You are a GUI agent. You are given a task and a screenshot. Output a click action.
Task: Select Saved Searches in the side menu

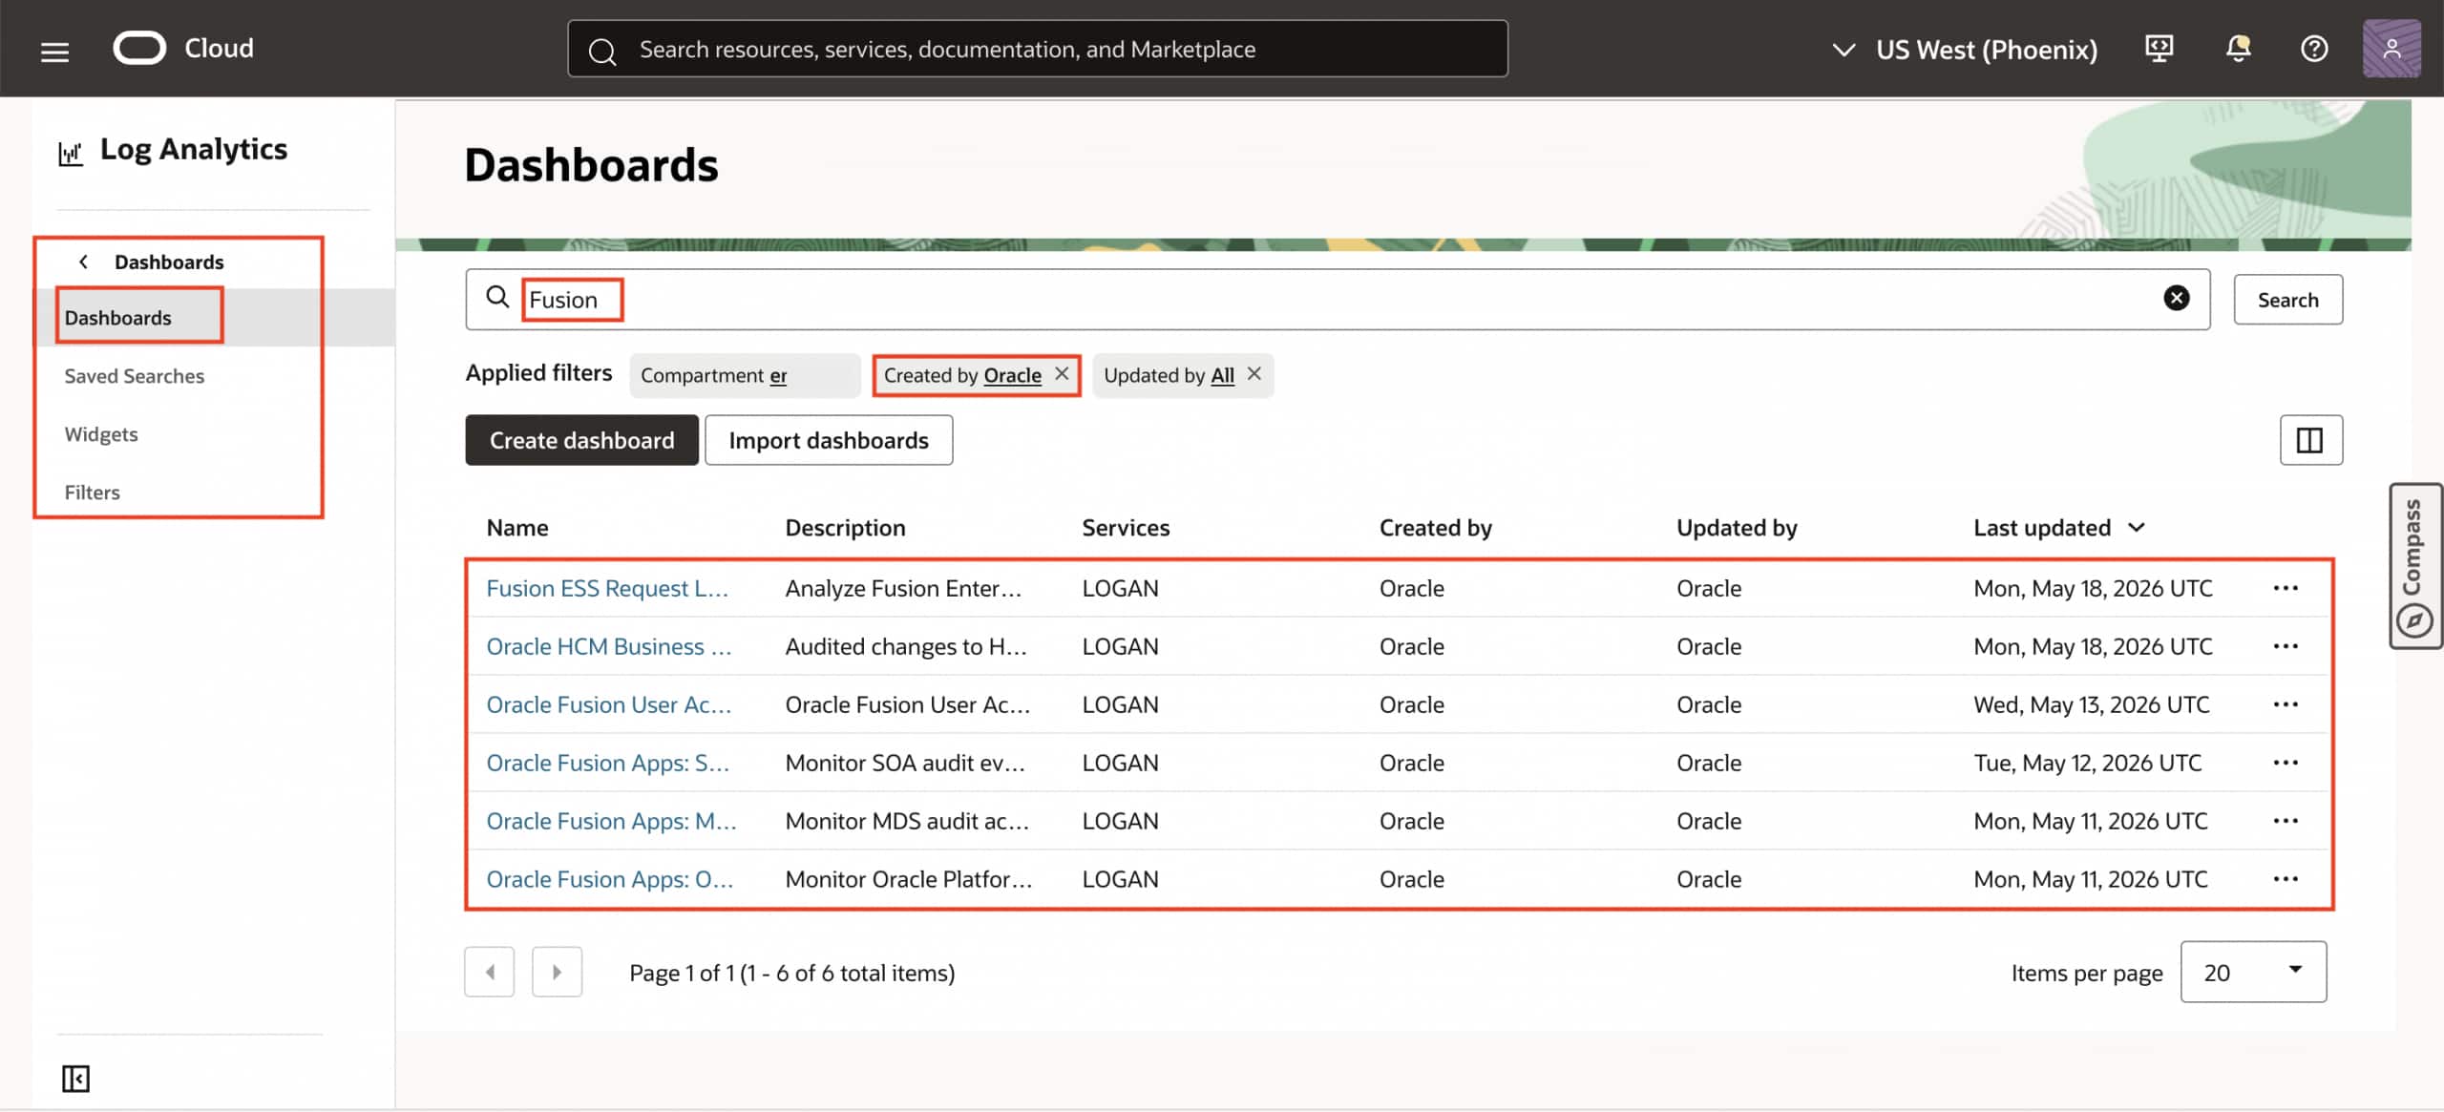[134, 376]
